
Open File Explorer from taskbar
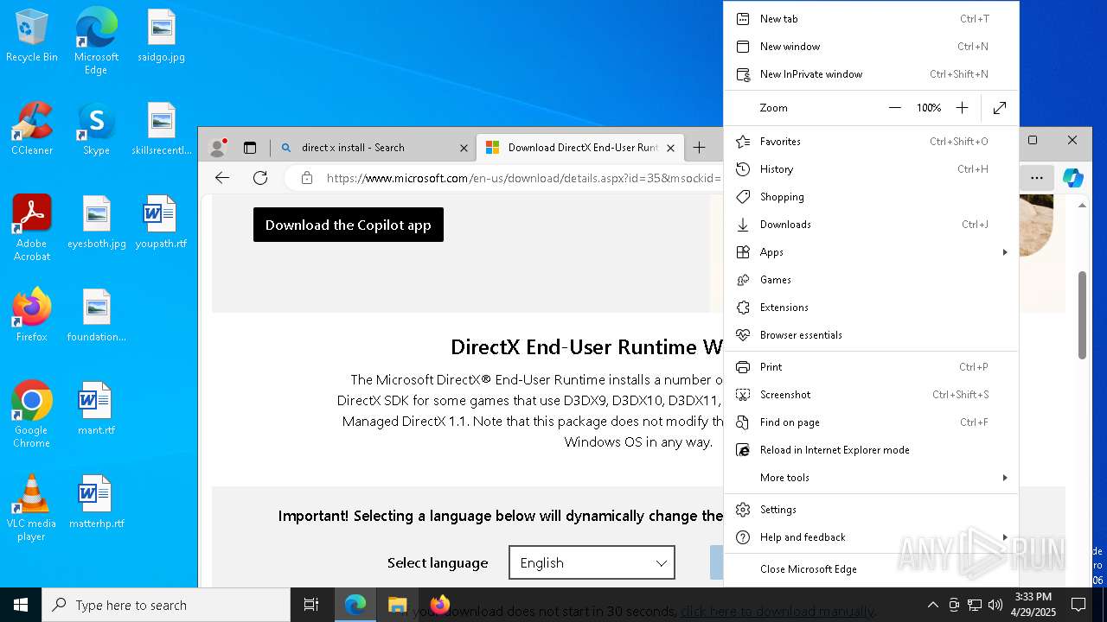coord(397,605)
